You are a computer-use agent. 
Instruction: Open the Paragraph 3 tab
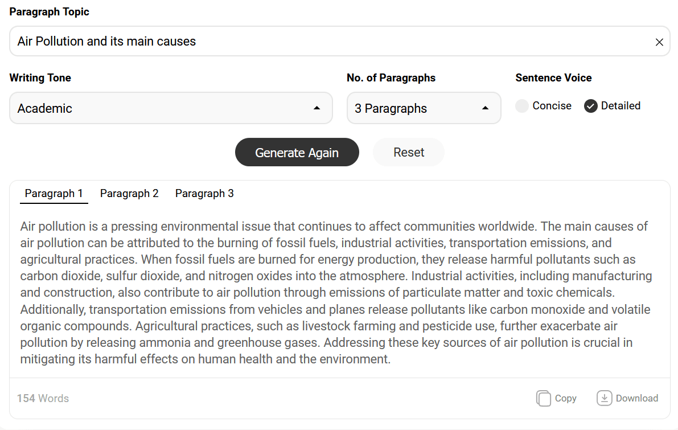(204, 194)
